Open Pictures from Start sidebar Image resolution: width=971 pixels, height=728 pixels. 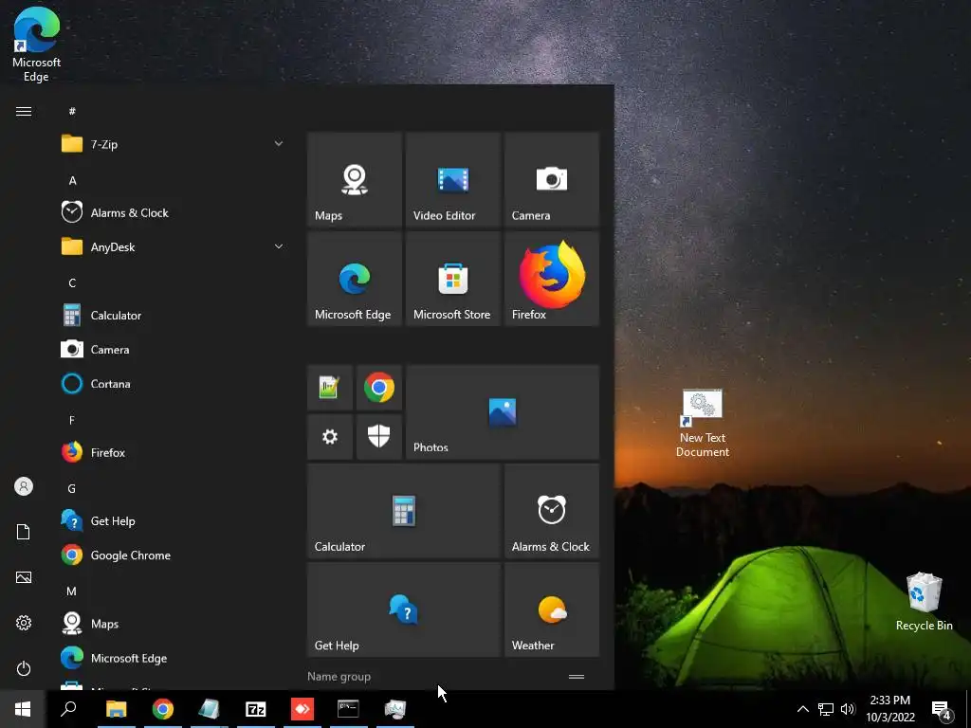point(24,577)
